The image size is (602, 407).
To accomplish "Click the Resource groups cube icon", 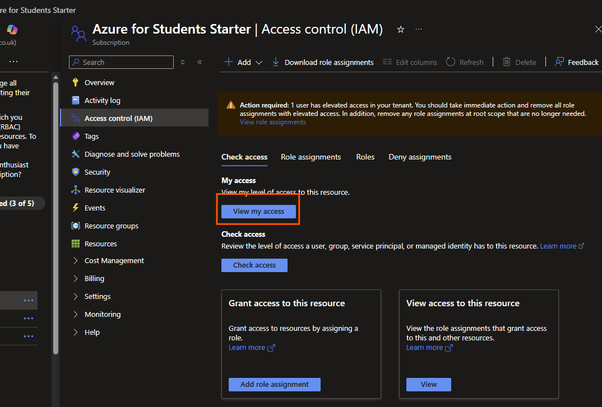I will pyautogui.click(x=76, y=226).
